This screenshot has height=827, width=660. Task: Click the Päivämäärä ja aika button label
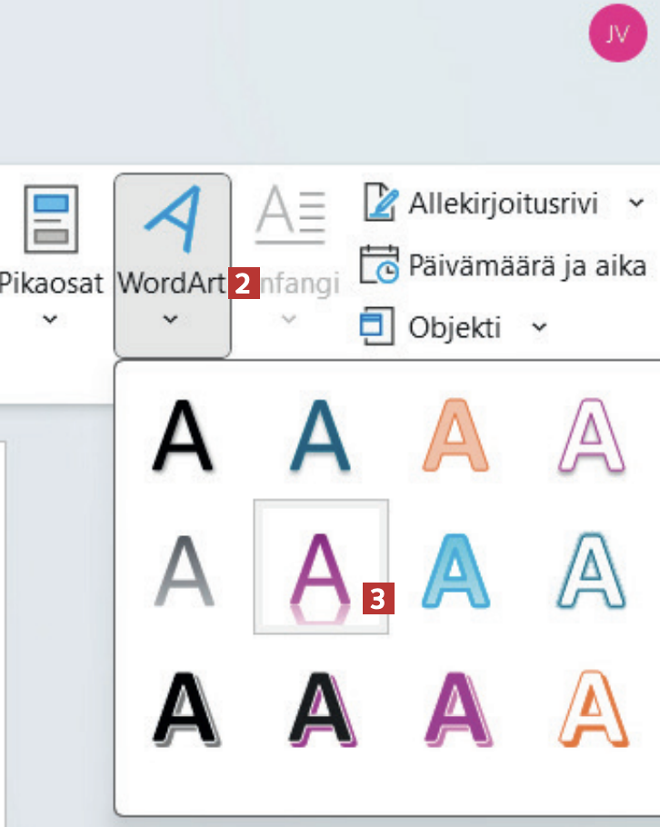(527, 265)
